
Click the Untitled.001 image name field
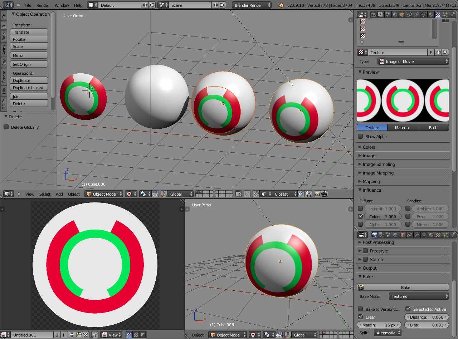pyautogui.click(x=32, y=335)
